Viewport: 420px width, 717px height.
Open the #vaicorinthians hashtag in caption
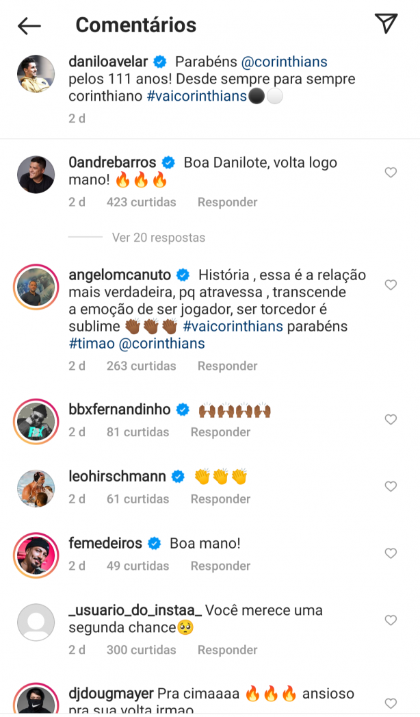tap(197, 96)
